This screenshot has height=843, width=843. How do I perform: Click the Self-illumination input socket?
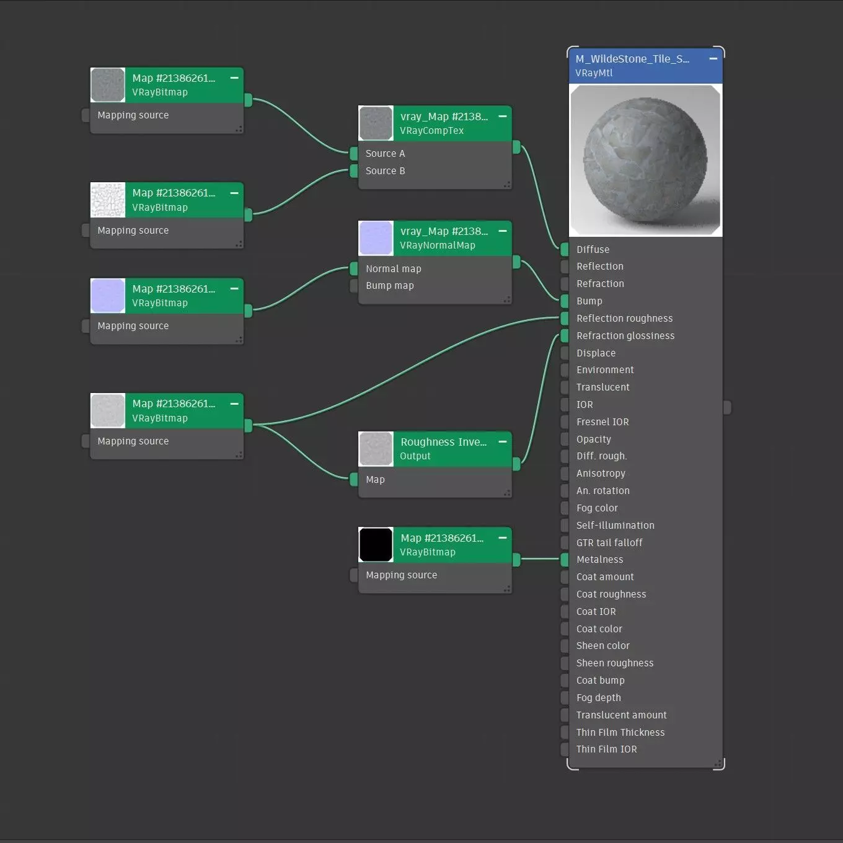click(x=565, y=526)
